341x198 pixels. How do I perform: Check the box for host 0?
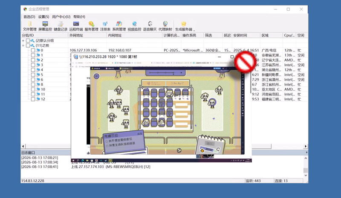(x=33, y=50)
